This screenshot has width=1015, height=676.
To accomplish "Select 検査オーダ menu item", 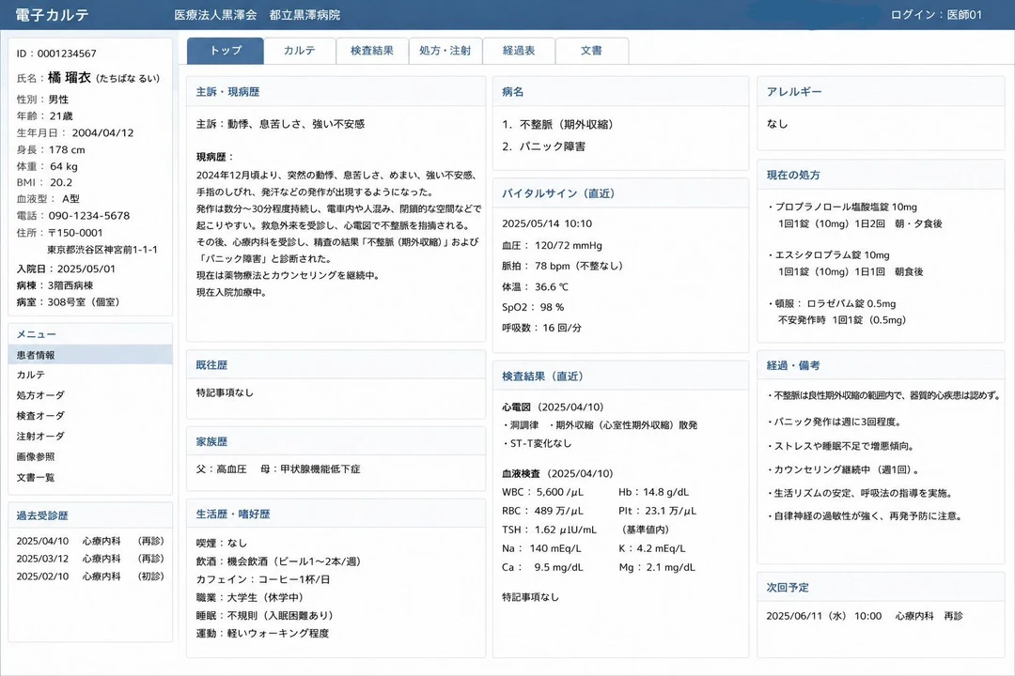I will (90, 416).
